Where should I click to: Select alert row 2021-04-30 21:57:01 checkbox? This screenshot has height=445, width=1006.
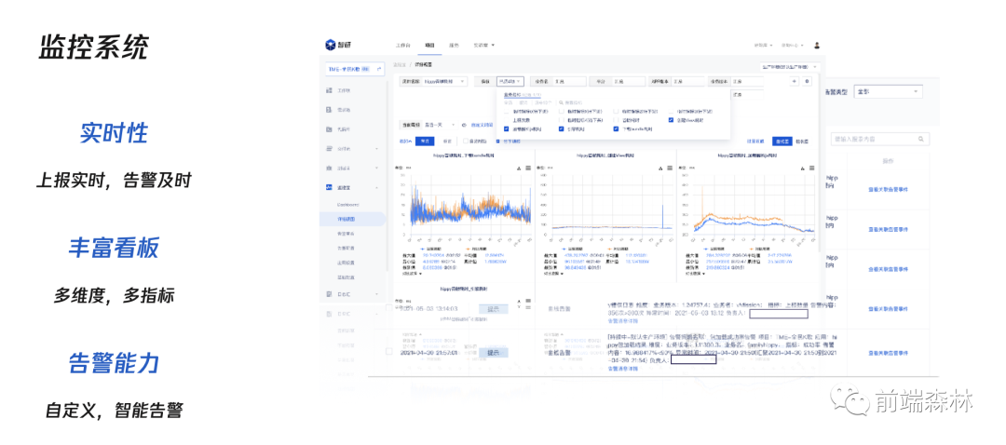[388, 351]
